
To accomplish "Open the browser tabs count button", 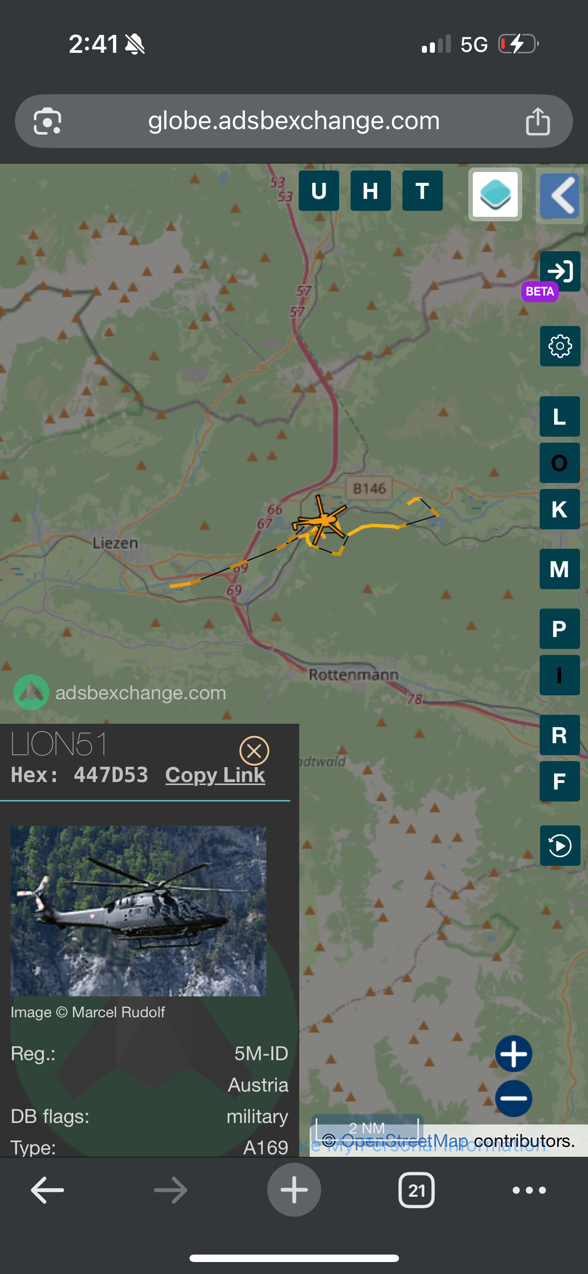I will (x=416, y=1190).
